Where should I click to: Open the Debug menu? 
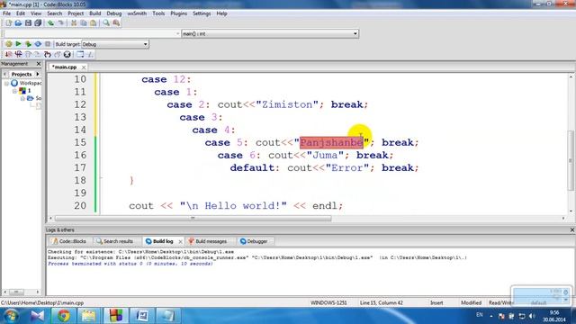pyautogui.click(x=114, y=13)
